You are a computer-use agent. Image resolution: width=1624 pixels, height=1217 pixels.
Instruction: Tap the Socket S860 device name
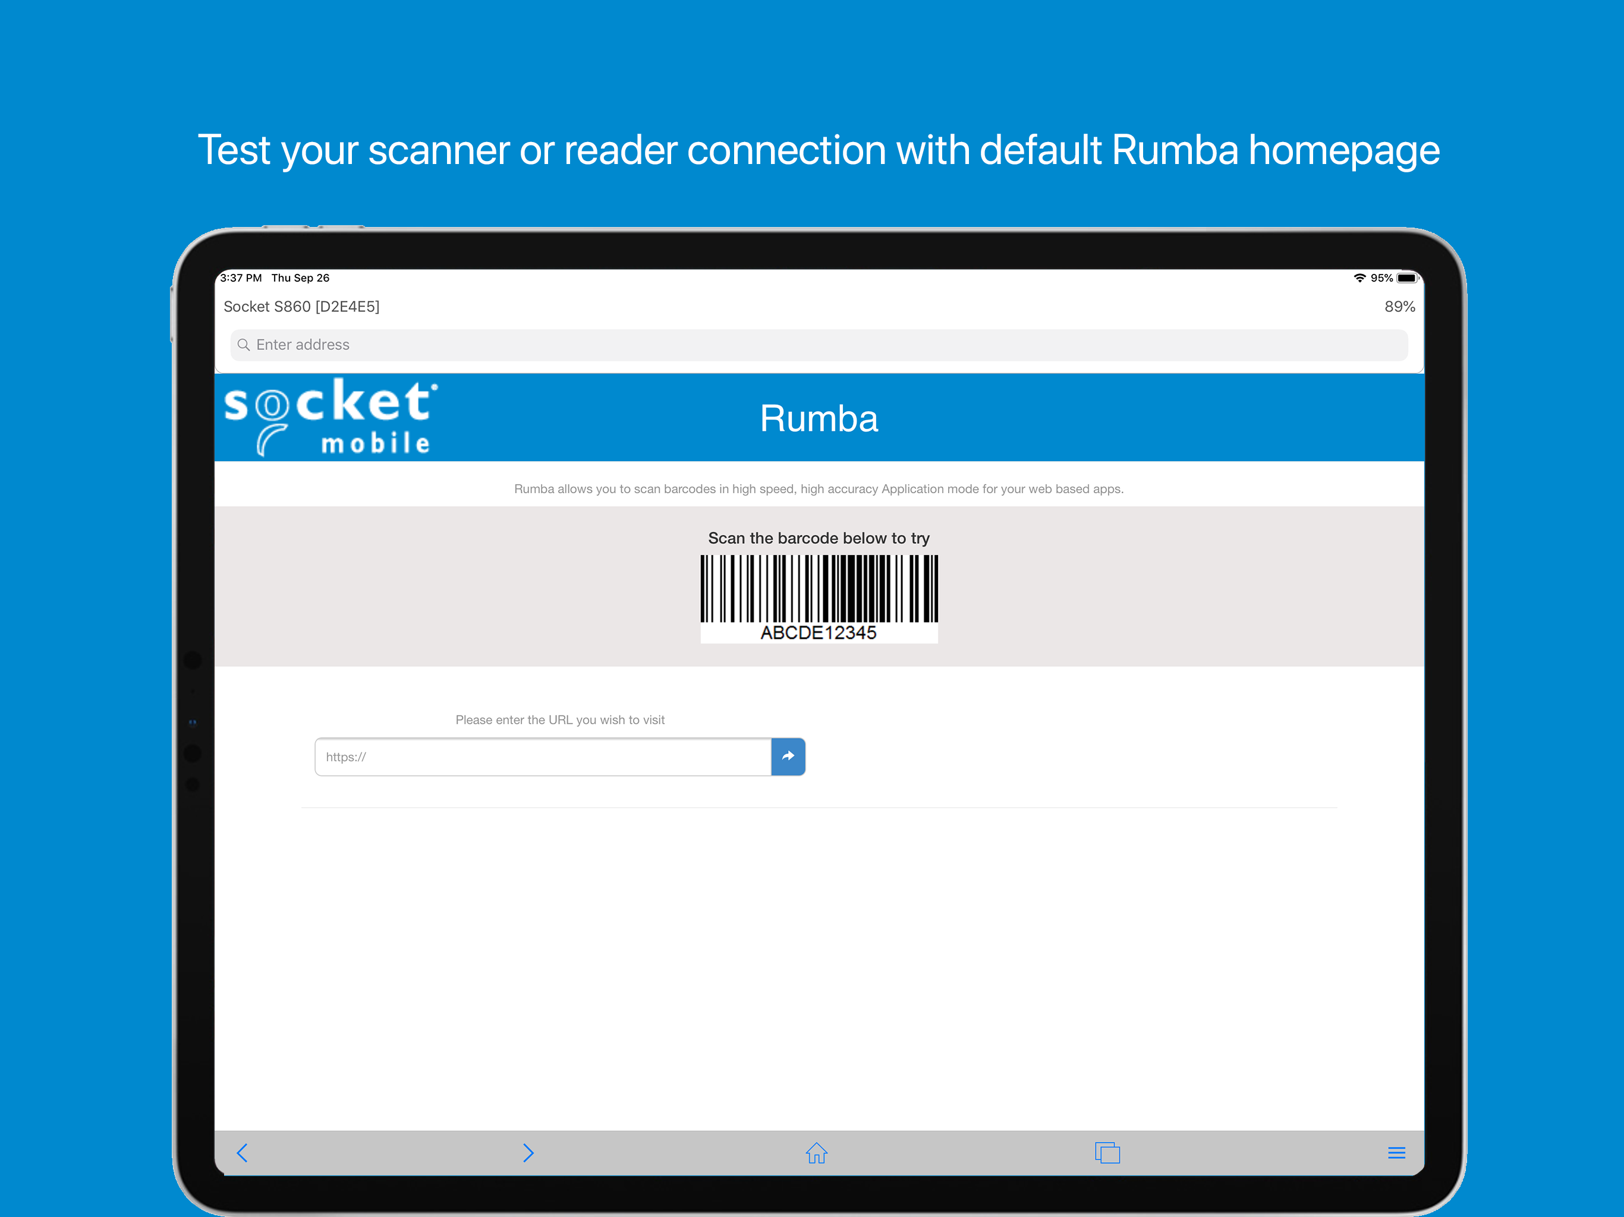pos(301,307)
